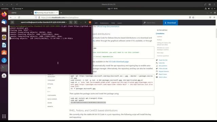Open Firefox from the Ubuntu dock
Viewport: 217px width, 122px height.
(4, 14)
